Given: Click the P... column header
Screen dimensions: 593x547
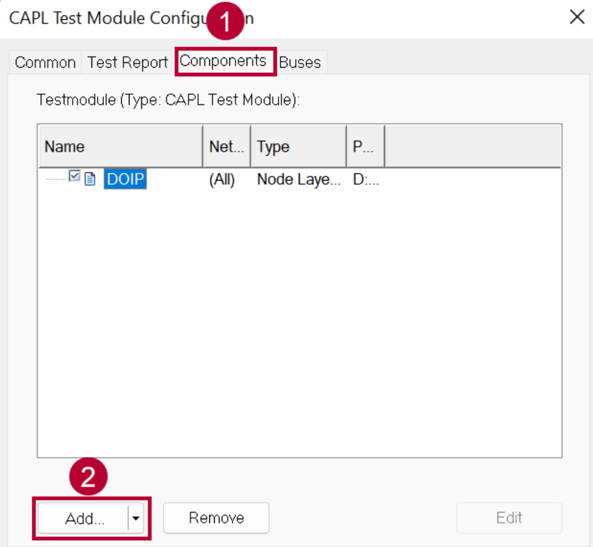Looking at the screenshot, I should tap(366, 147).
